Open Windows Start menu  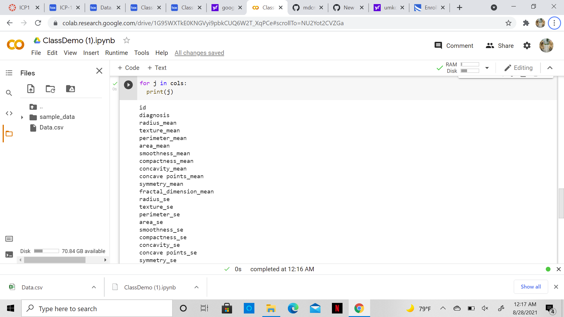tap(11, 308)
